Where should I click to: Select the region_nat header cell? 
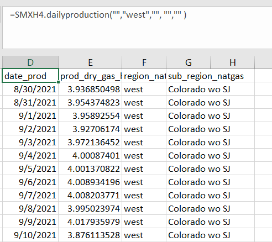[144, 76]
